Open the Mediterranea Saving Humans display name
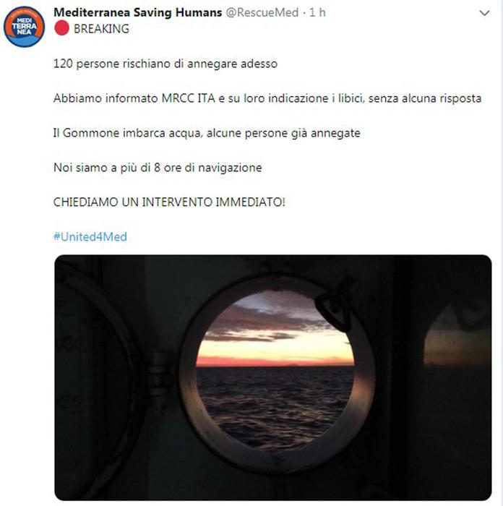Image resolution: width=503 pixels, height=506 pixels. (x=138, y=12)
